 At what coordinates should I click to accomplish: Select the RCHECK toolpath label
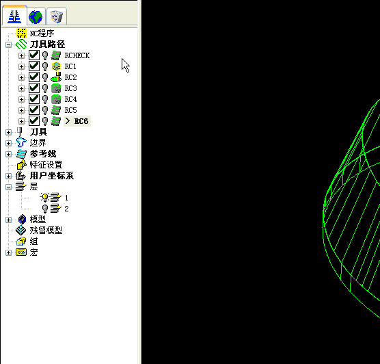(77, 55)
